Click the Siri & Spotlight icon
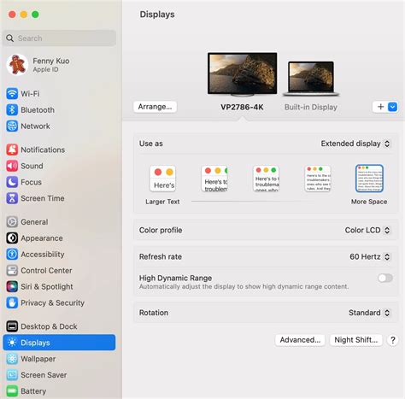 pos(12,286)
